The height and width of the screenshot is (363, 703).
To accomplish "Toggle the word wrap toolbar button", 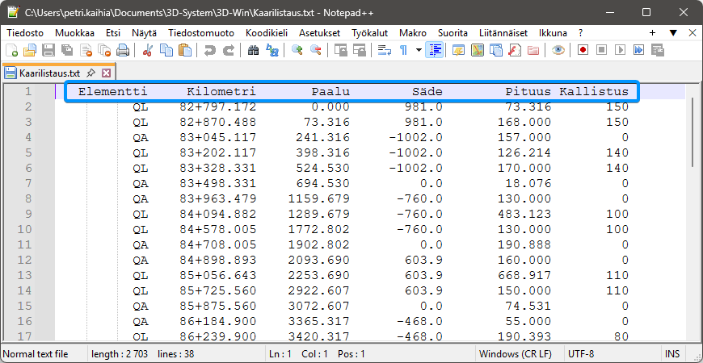I will coord(384,50).
